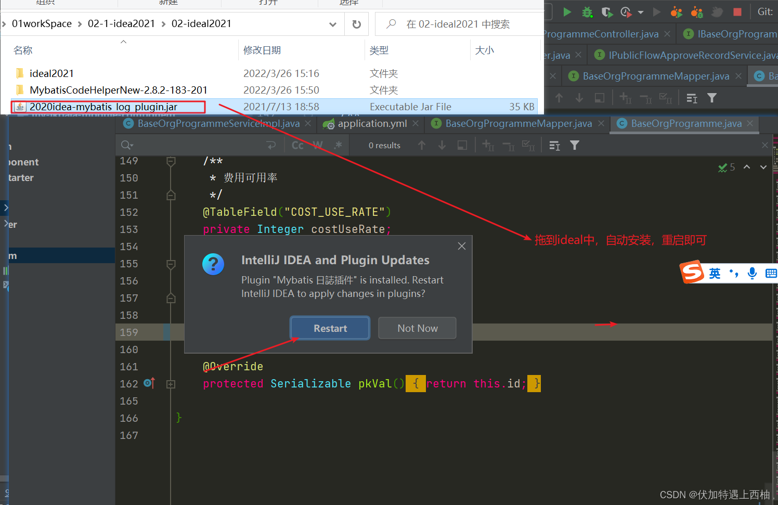
Task: Toggle Words (W) in the find bar
Action: point(318,145)
